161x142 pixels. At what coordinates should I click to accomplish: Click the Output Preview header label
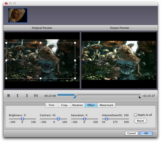coord(119,28)
